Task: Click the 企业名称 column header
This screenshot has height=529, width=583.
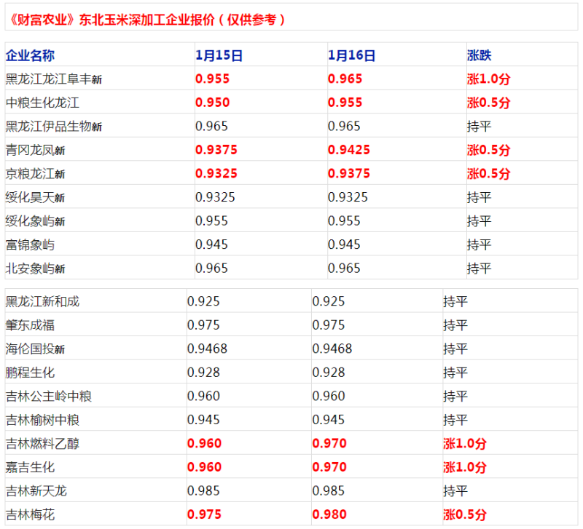Action: tap(30, 55)
